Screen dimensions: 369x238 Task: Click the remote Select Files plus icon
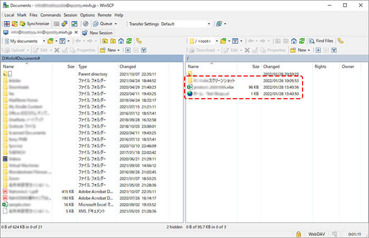[318, 50]
